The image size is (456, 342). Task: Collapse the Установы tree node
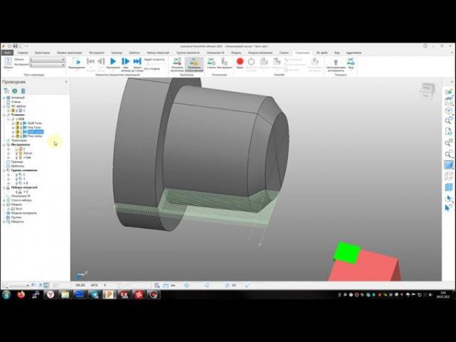4,115
